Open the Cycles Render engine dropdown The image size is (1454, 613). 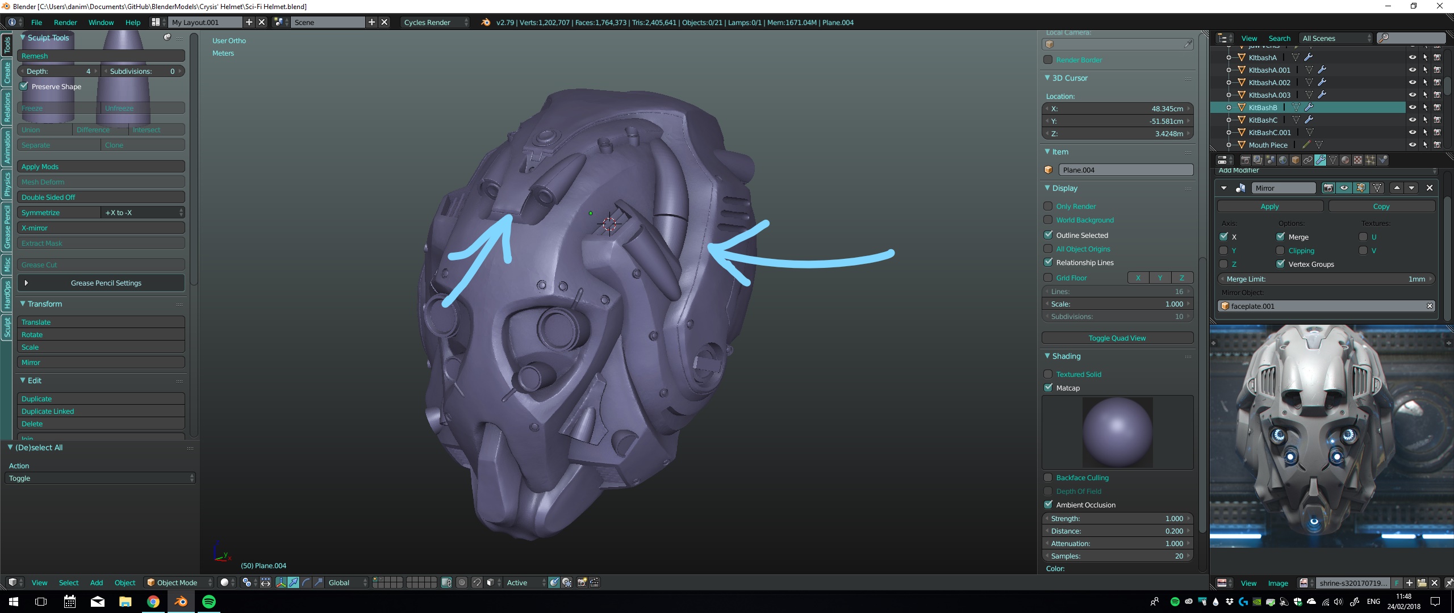click(x=435, y=22)
